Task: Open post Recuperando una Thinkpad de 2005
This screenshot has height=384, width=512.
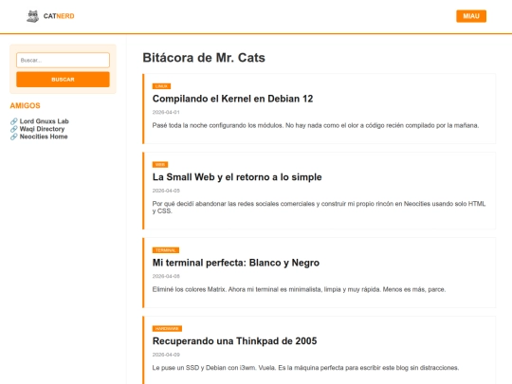Action: click(234, 341)
